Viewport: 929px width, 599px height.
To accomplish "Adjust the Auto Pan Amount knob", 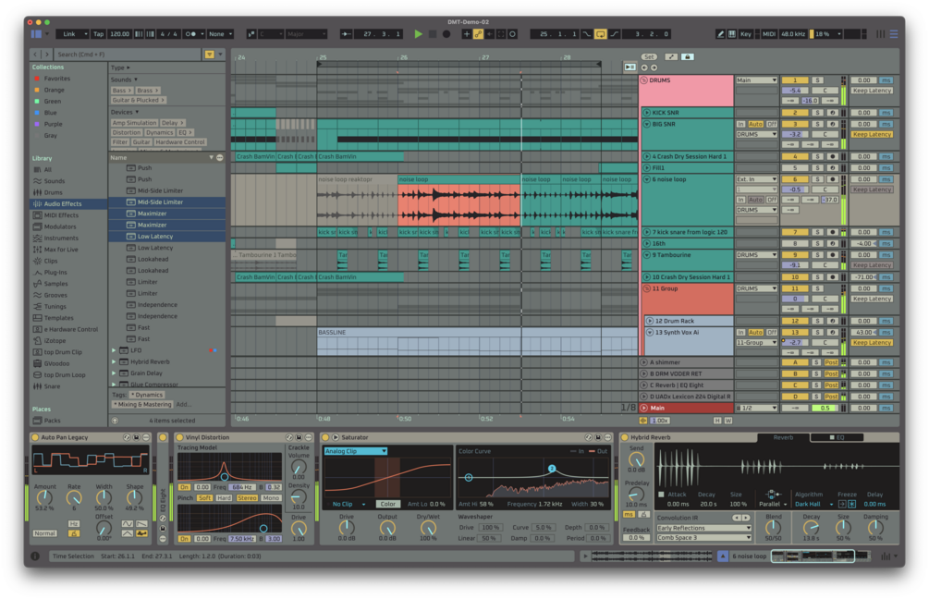I will pyautogui.click(x=45, y=497).
